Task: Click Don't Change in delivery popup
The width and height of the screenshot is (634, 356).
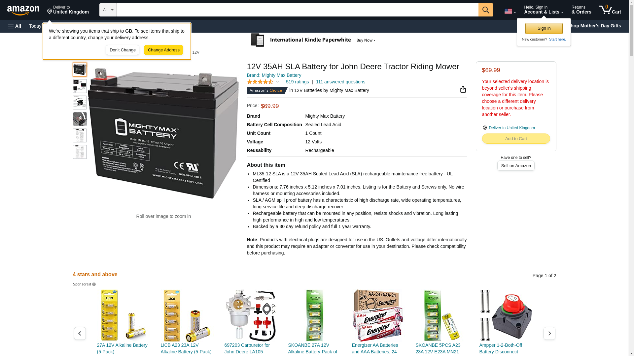Action: [123, 50]
